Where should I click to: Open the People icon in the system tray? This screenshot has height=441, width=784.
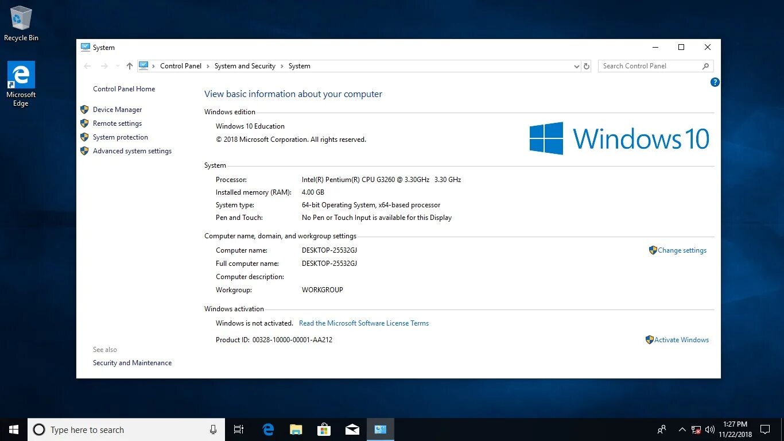662,430
